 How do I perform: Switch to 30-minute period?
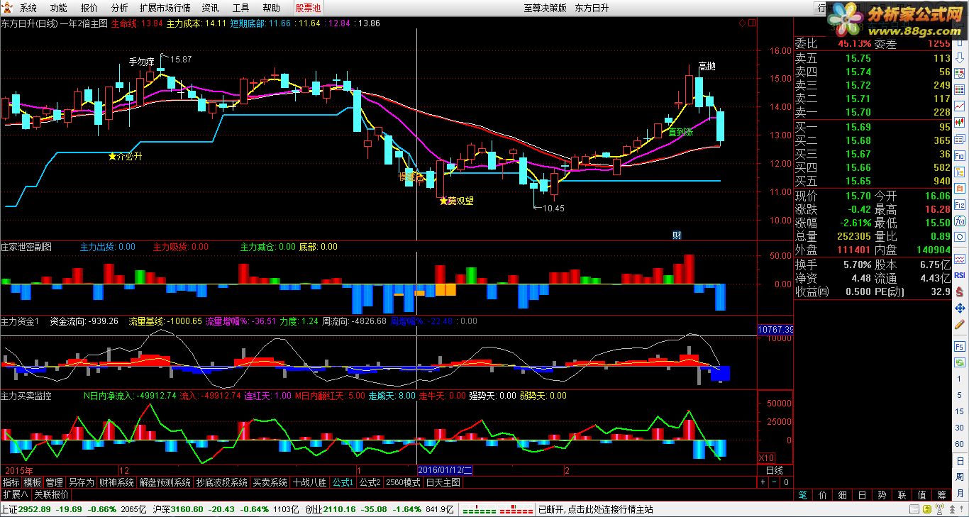960,428
